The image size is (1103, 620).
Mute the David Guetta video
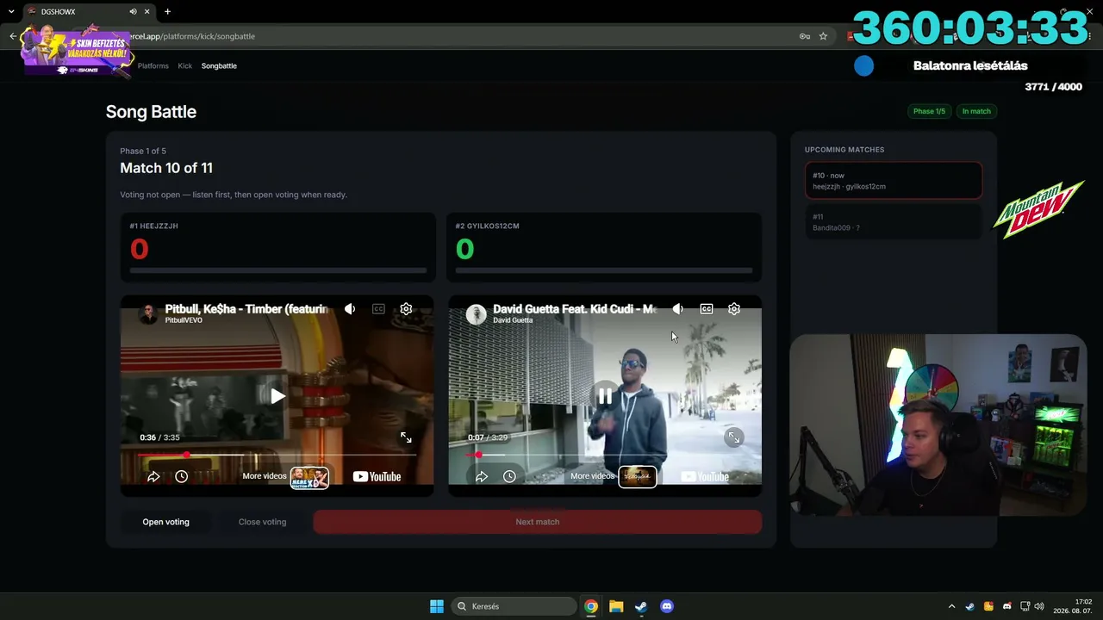(678, 309)
